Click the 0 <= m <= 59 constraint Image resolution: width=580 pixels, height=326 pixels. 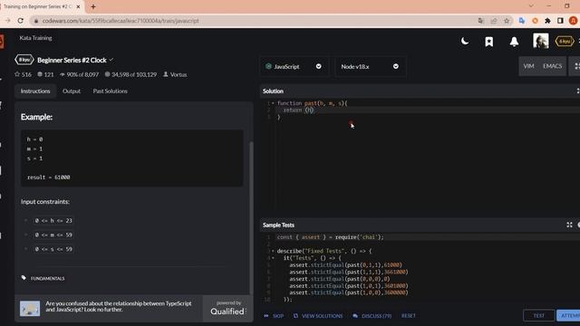point(53,235)
